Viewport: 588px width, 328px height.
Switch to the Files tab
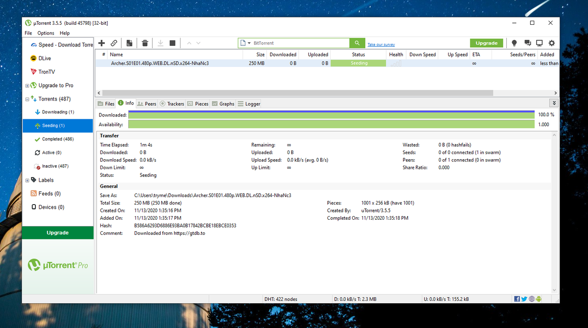[106, 104]
